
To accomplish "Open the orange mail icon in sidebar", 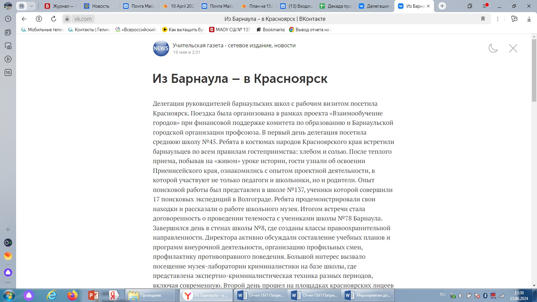I will (8, 256).
